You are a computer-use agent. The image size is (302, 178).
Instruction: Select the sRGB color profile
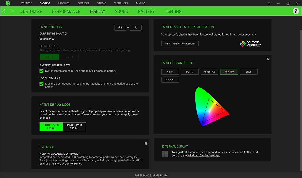[249, 72]
